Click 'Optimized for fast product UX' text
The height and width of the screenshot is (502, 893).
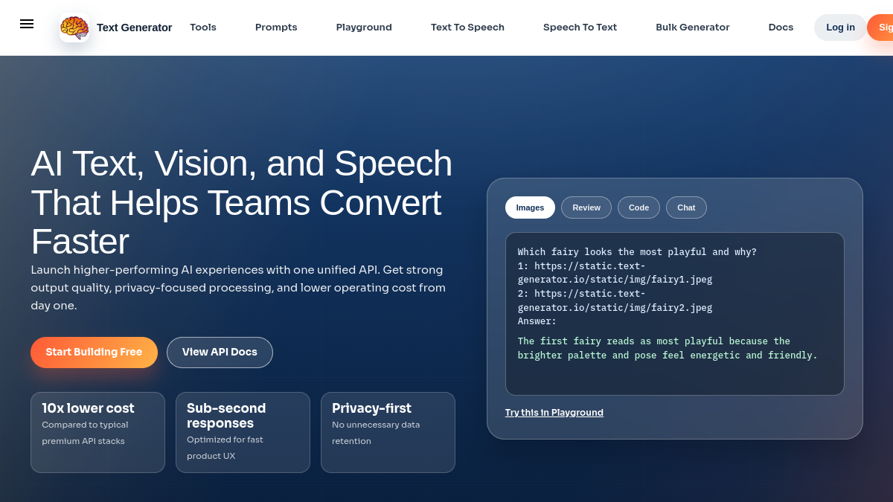coord(225,448)
